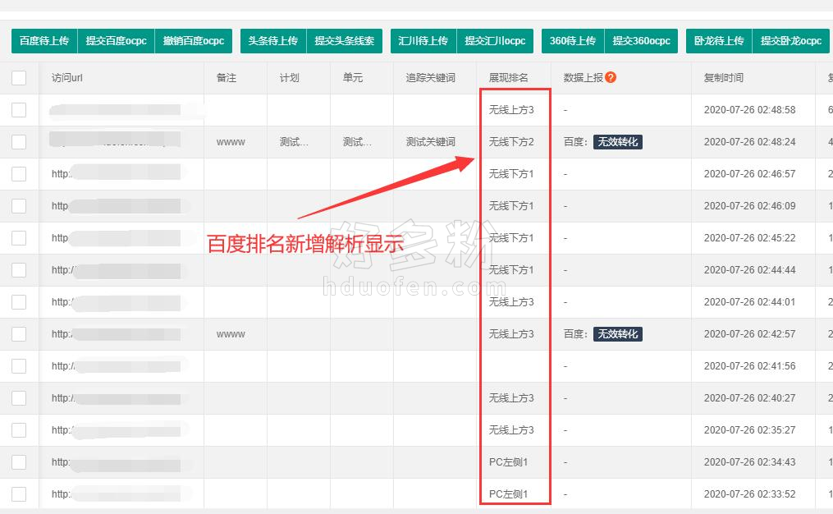Toggle the select-all checkbox in the header
This screenshot has height=514, width=833.
(19, 78)
